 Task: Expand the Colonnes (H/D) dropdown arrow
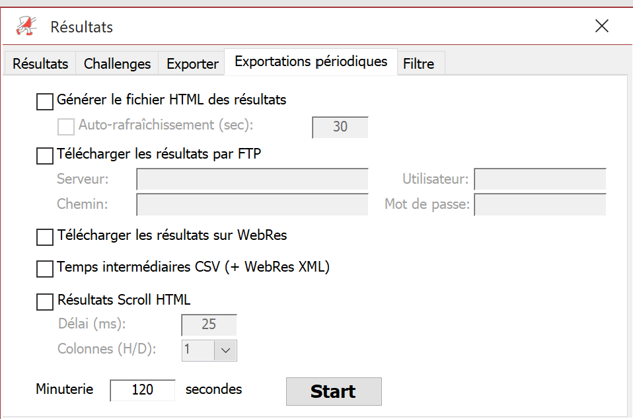click(x=225, y=350)
